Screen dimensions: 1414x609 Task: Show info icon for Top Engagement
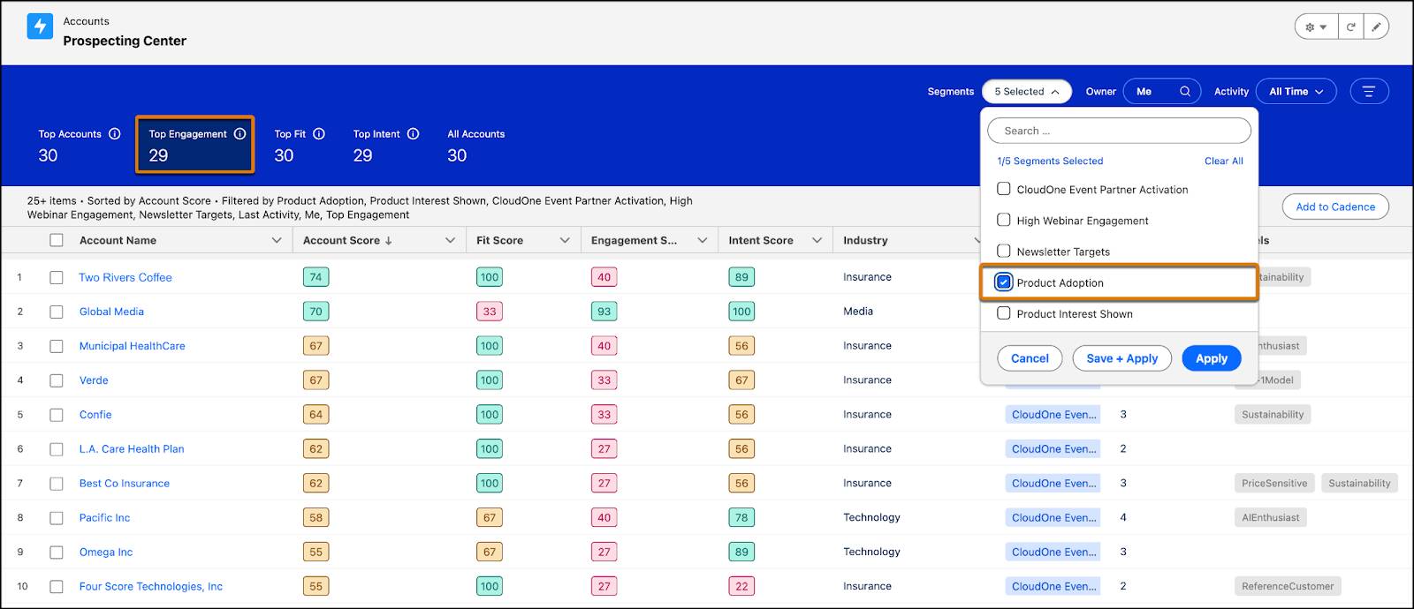pos(239,134)
